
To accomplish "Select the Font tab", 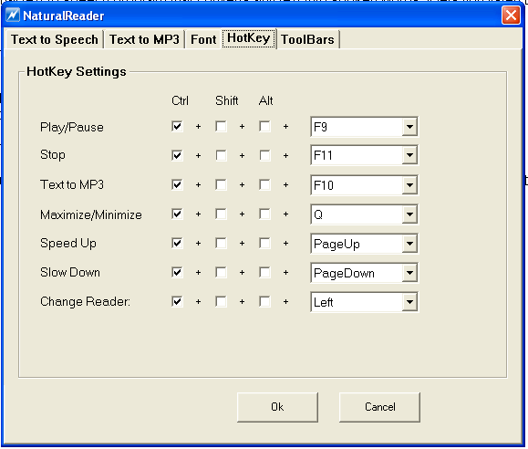I will point(203,39).
